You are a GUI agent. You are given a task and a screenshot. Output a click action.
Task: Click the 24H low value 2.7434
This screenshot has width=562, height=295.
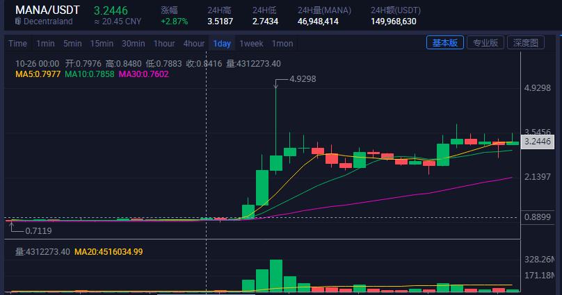point(265,22)
